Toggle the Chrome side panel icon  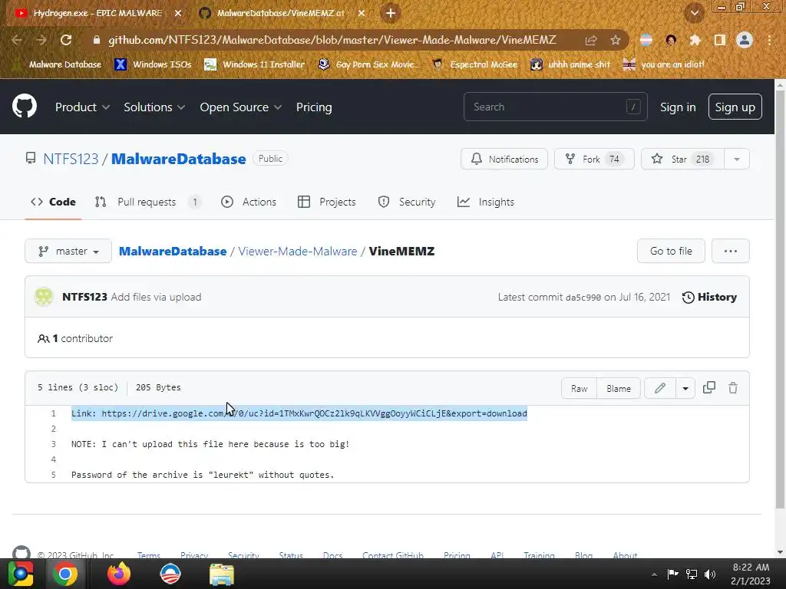tap(720, 40)
